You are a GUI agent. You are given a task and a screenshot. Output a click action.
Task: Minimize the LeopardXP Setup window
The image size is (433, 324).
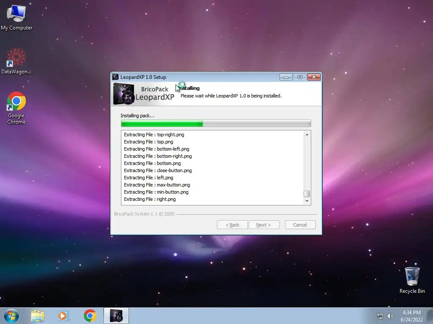tap(286, 77)
